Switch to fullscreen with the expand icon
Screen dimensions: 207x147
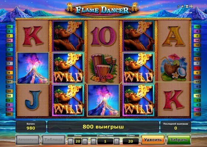(x=191, y=6)
